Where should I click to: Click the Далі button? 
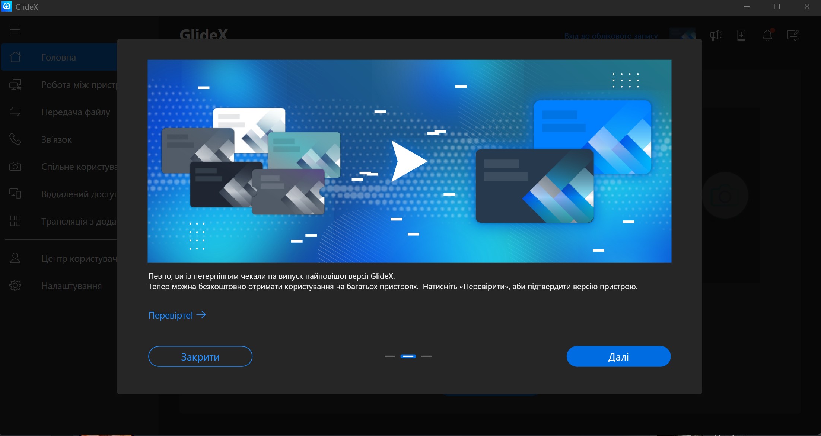(x=618, y=356)
